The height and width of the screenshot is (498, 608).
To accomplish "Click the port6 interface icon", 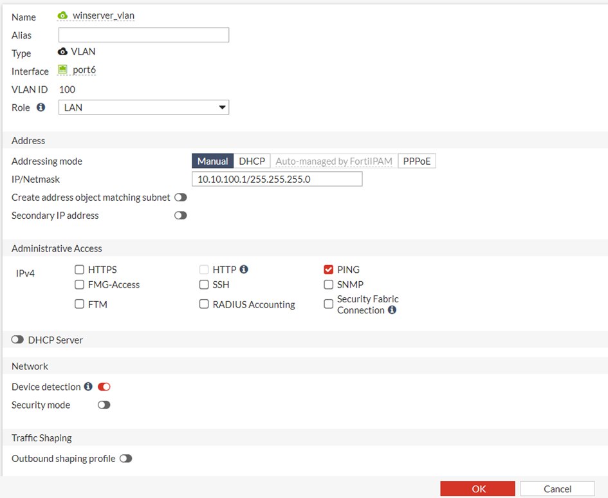I will pyautogui.click(x=63, y=70).
